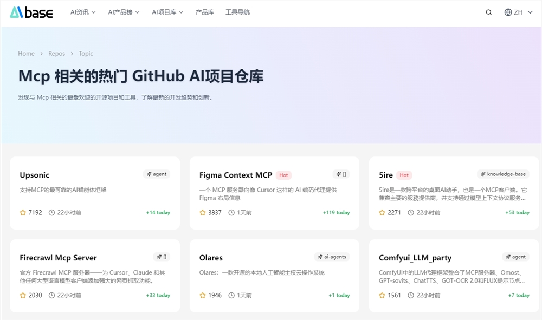Open search via the magnifier icon

(x=488, y=12)
